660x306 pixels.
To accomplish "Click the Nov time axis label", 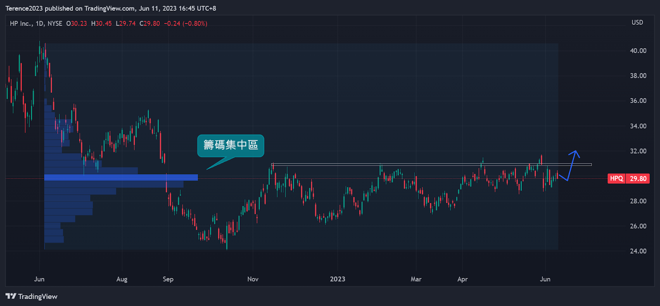I will 253,279.
